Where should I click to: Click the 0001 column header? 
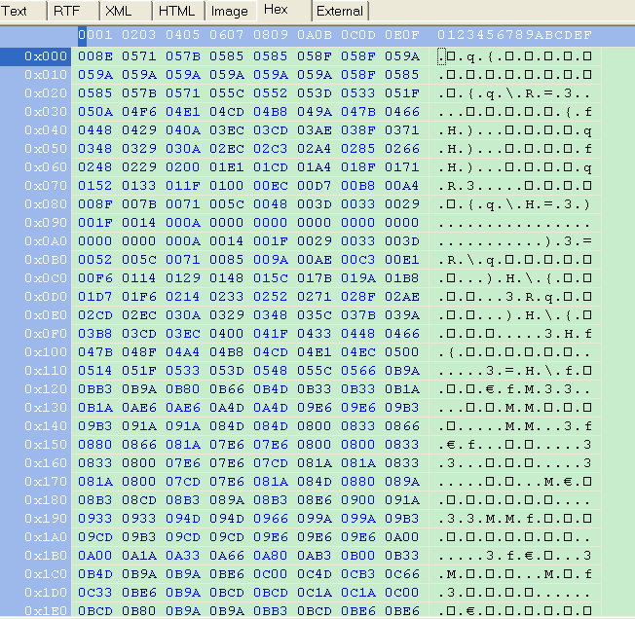[x=95, y=35]
